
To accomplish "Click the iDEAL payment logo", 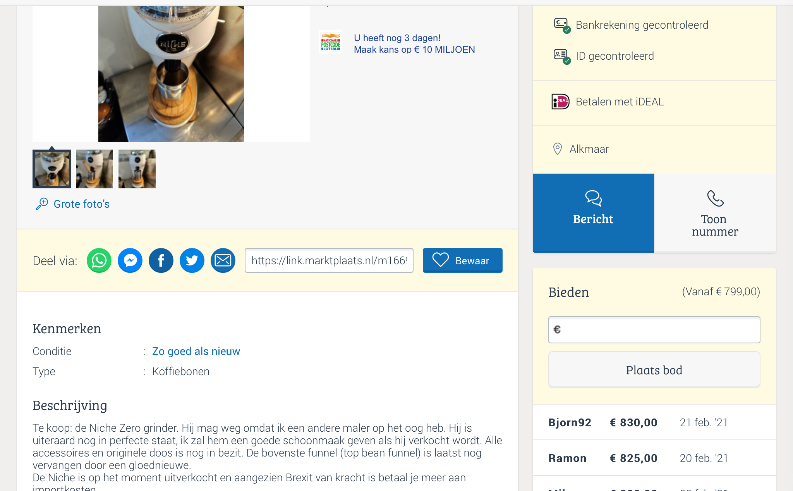I will pos(560,102).
